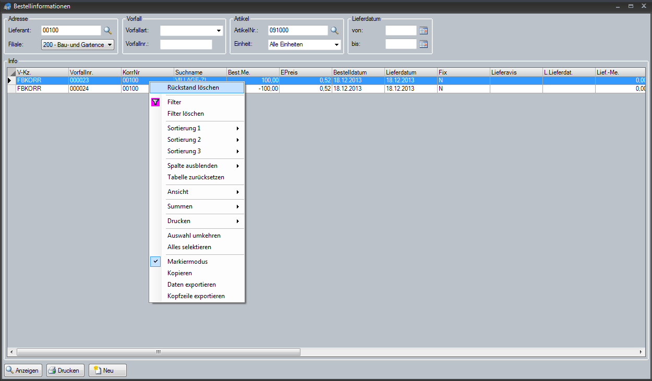Viewport: 652px width, 381px height.
Task: Click the magnifier icon beside ArtikelNr field
Action: 334,31
